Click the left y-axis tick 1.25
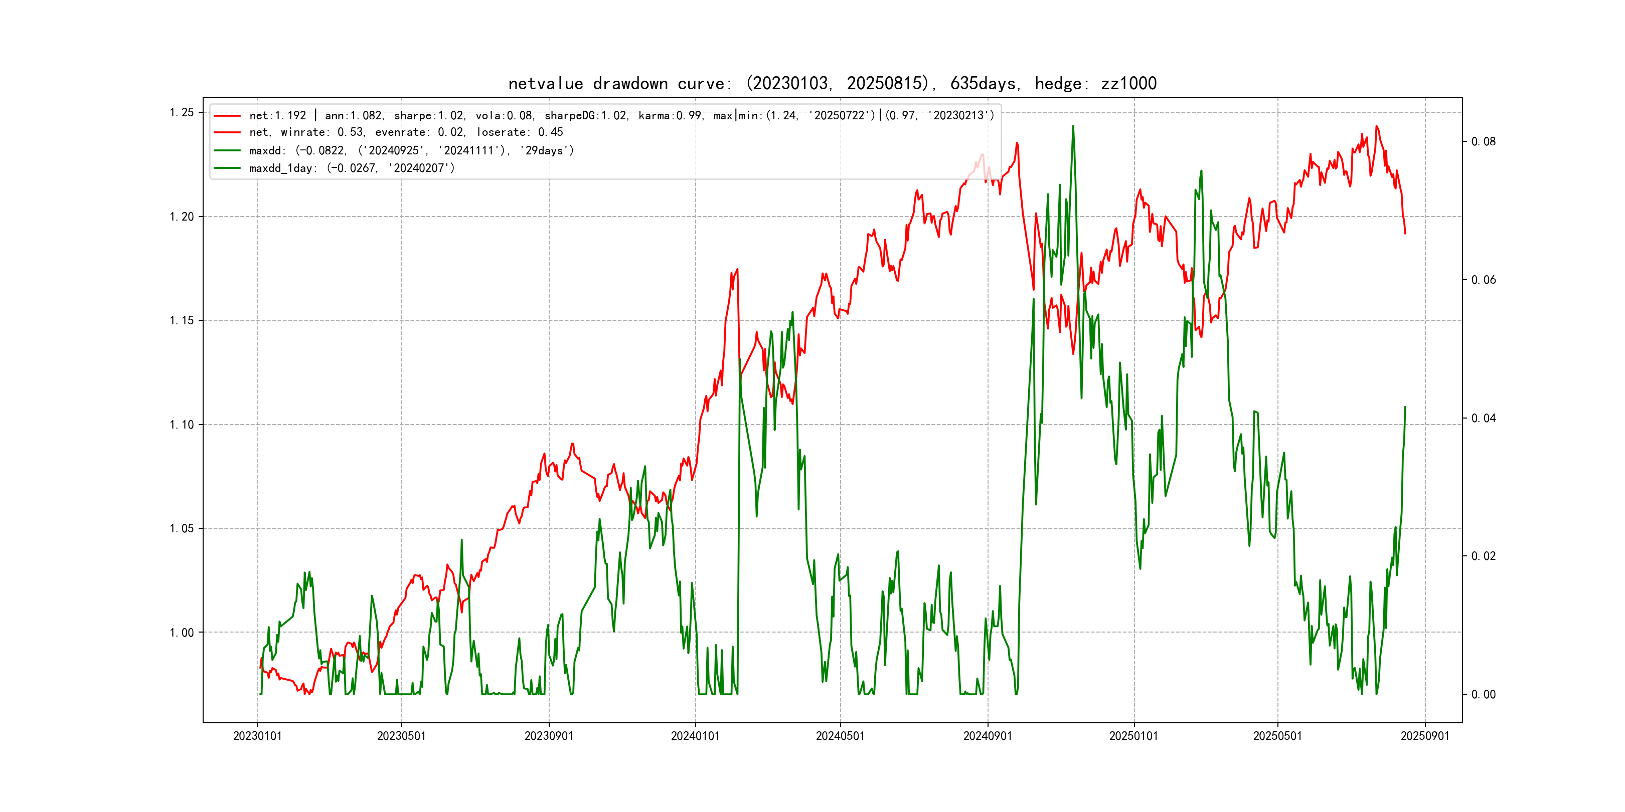This screenshot has height=812, width=1625. 182,112
